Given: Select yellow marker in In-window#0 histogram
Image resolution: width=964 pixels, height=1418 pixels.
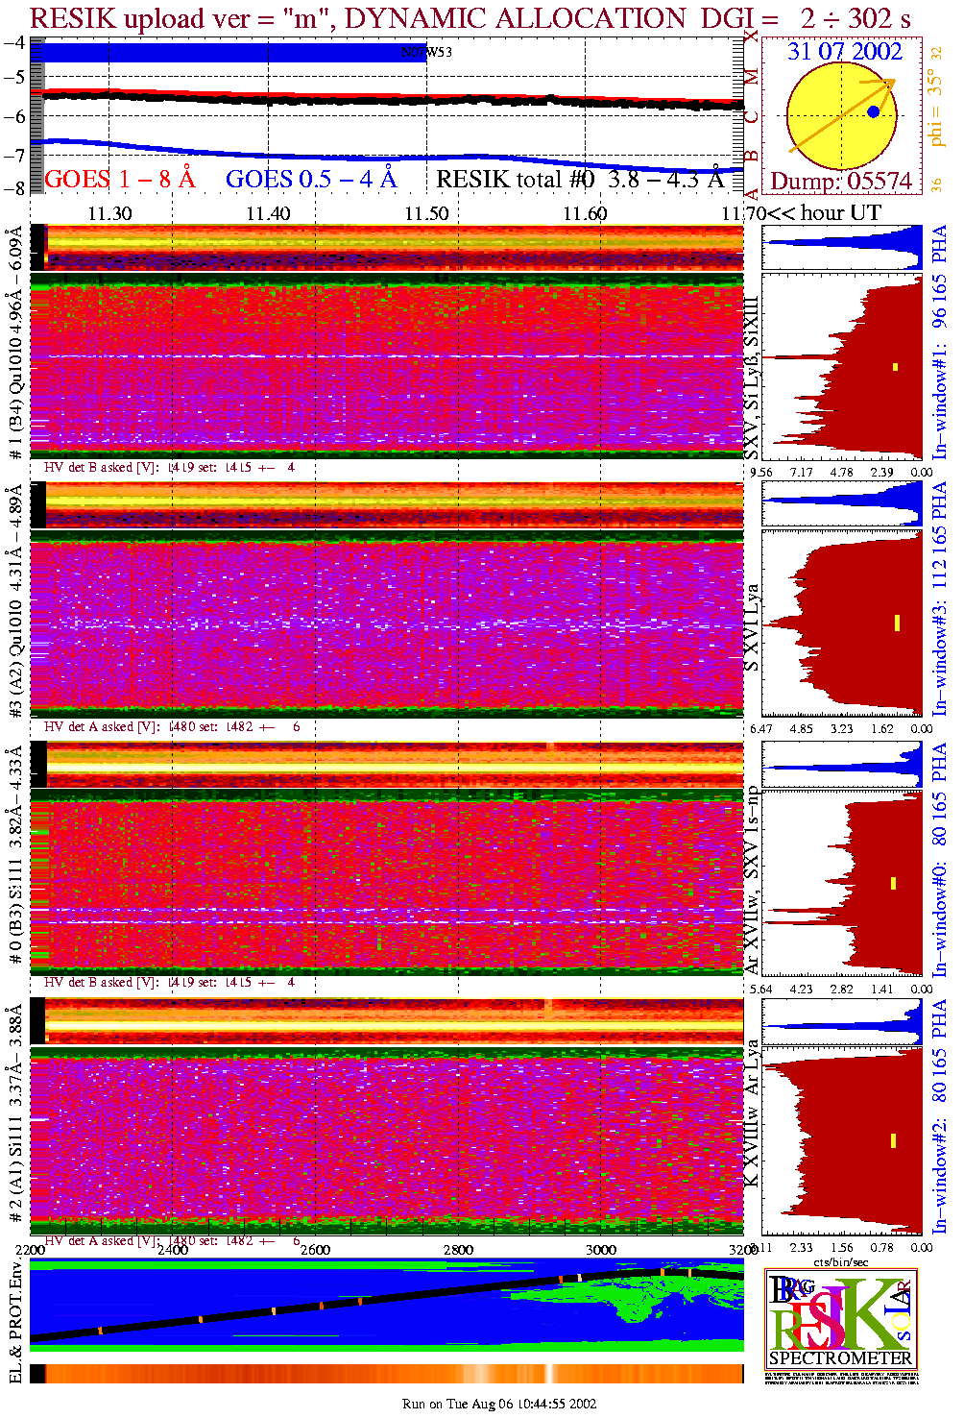Looking at the screenshot, I should (x=894, y=883).
